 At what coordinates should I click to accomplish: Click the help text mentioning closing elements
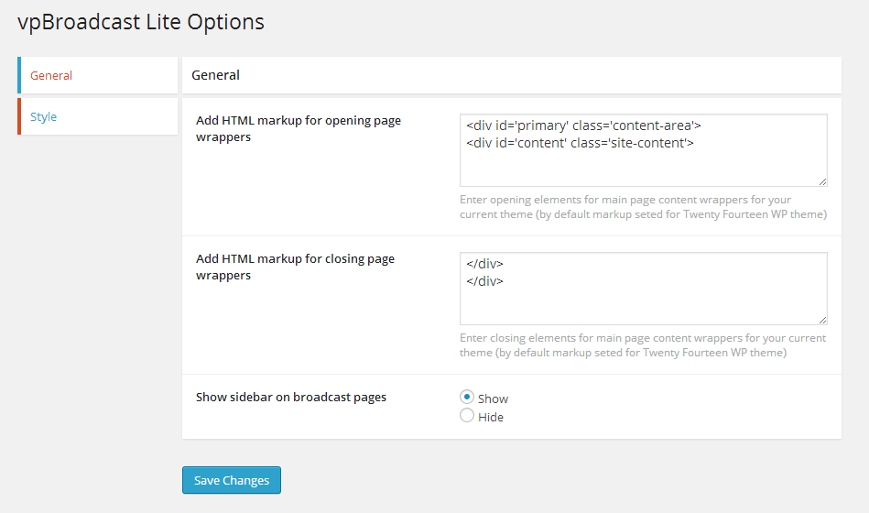click(x=643, y=345)
